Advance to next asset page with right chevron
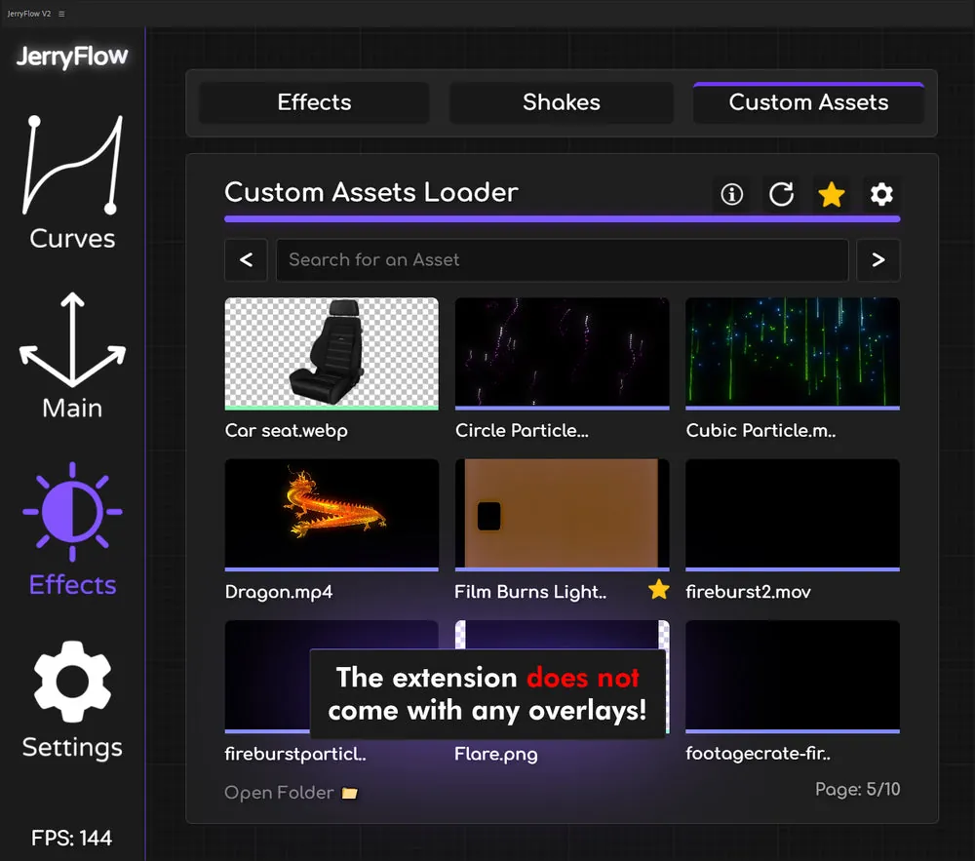 click(x=878, y=259)
